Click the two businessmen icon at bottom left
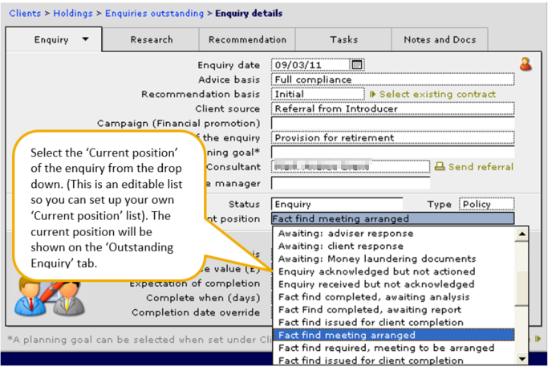Image resolution: width=552 pixels, height=367 pixels. (x=50, y=296)
